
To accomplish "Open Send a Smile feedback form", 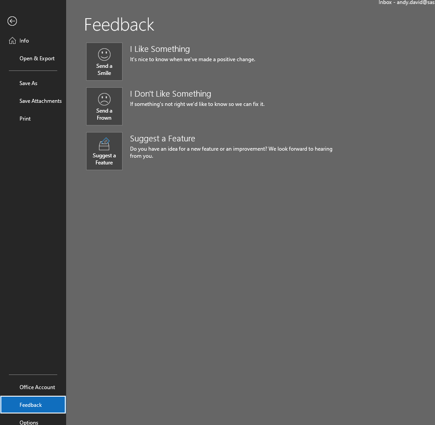I will point(104,61).
